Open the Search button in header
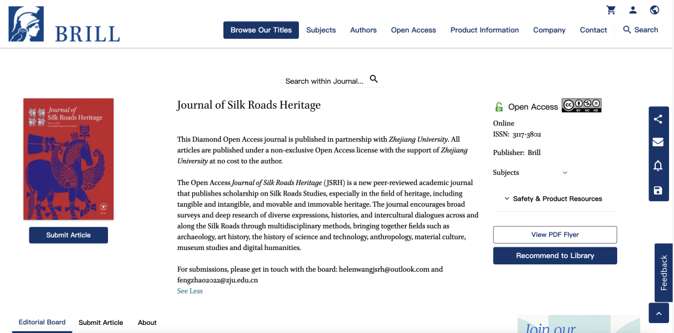 640,30
